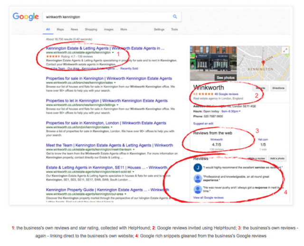Open 'Kennington Property Guide' result
Screen dimensions: 304x246
coord(107,190)
